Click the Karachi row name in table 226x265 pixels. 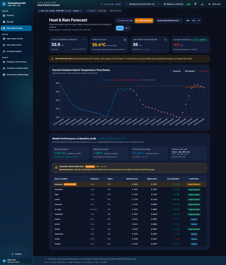(x=58, y=219)
